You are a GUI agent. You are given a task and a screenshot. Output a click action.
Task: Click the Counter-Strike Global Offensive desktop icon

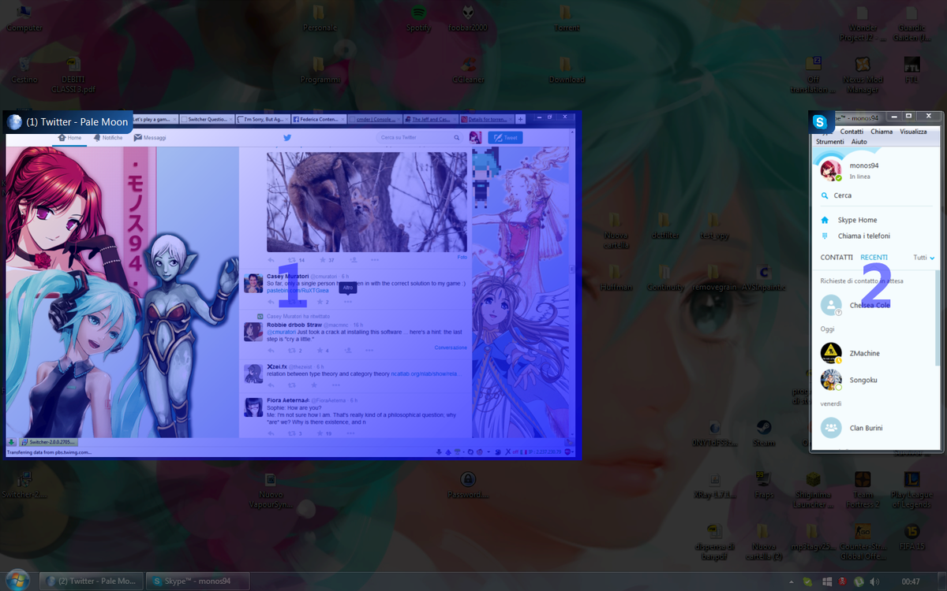pos(863,543)
